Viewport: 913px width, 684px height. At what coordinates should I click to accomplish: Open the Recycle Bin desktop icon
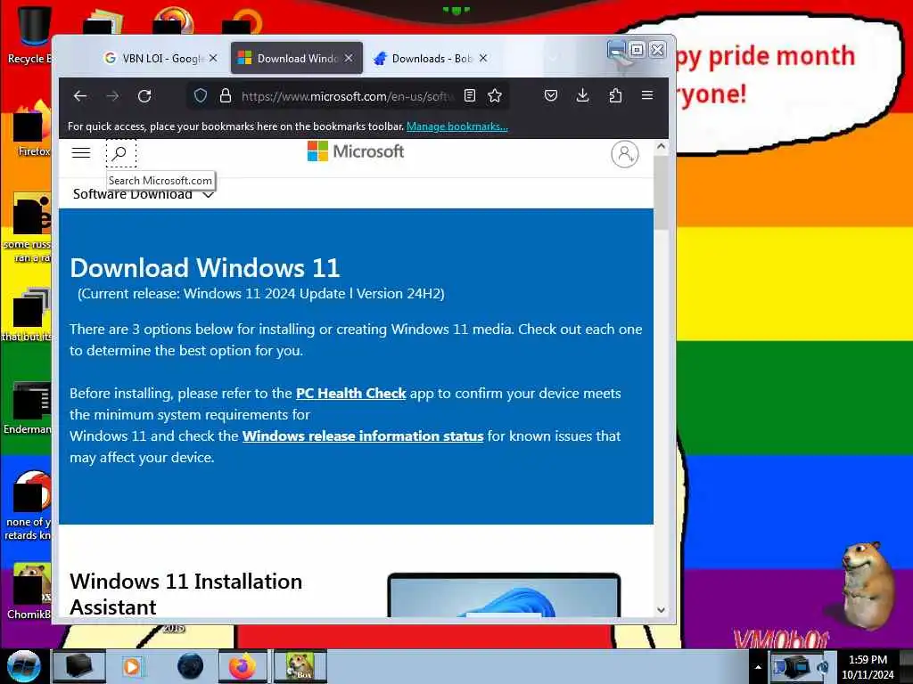(x=30, y=34)
